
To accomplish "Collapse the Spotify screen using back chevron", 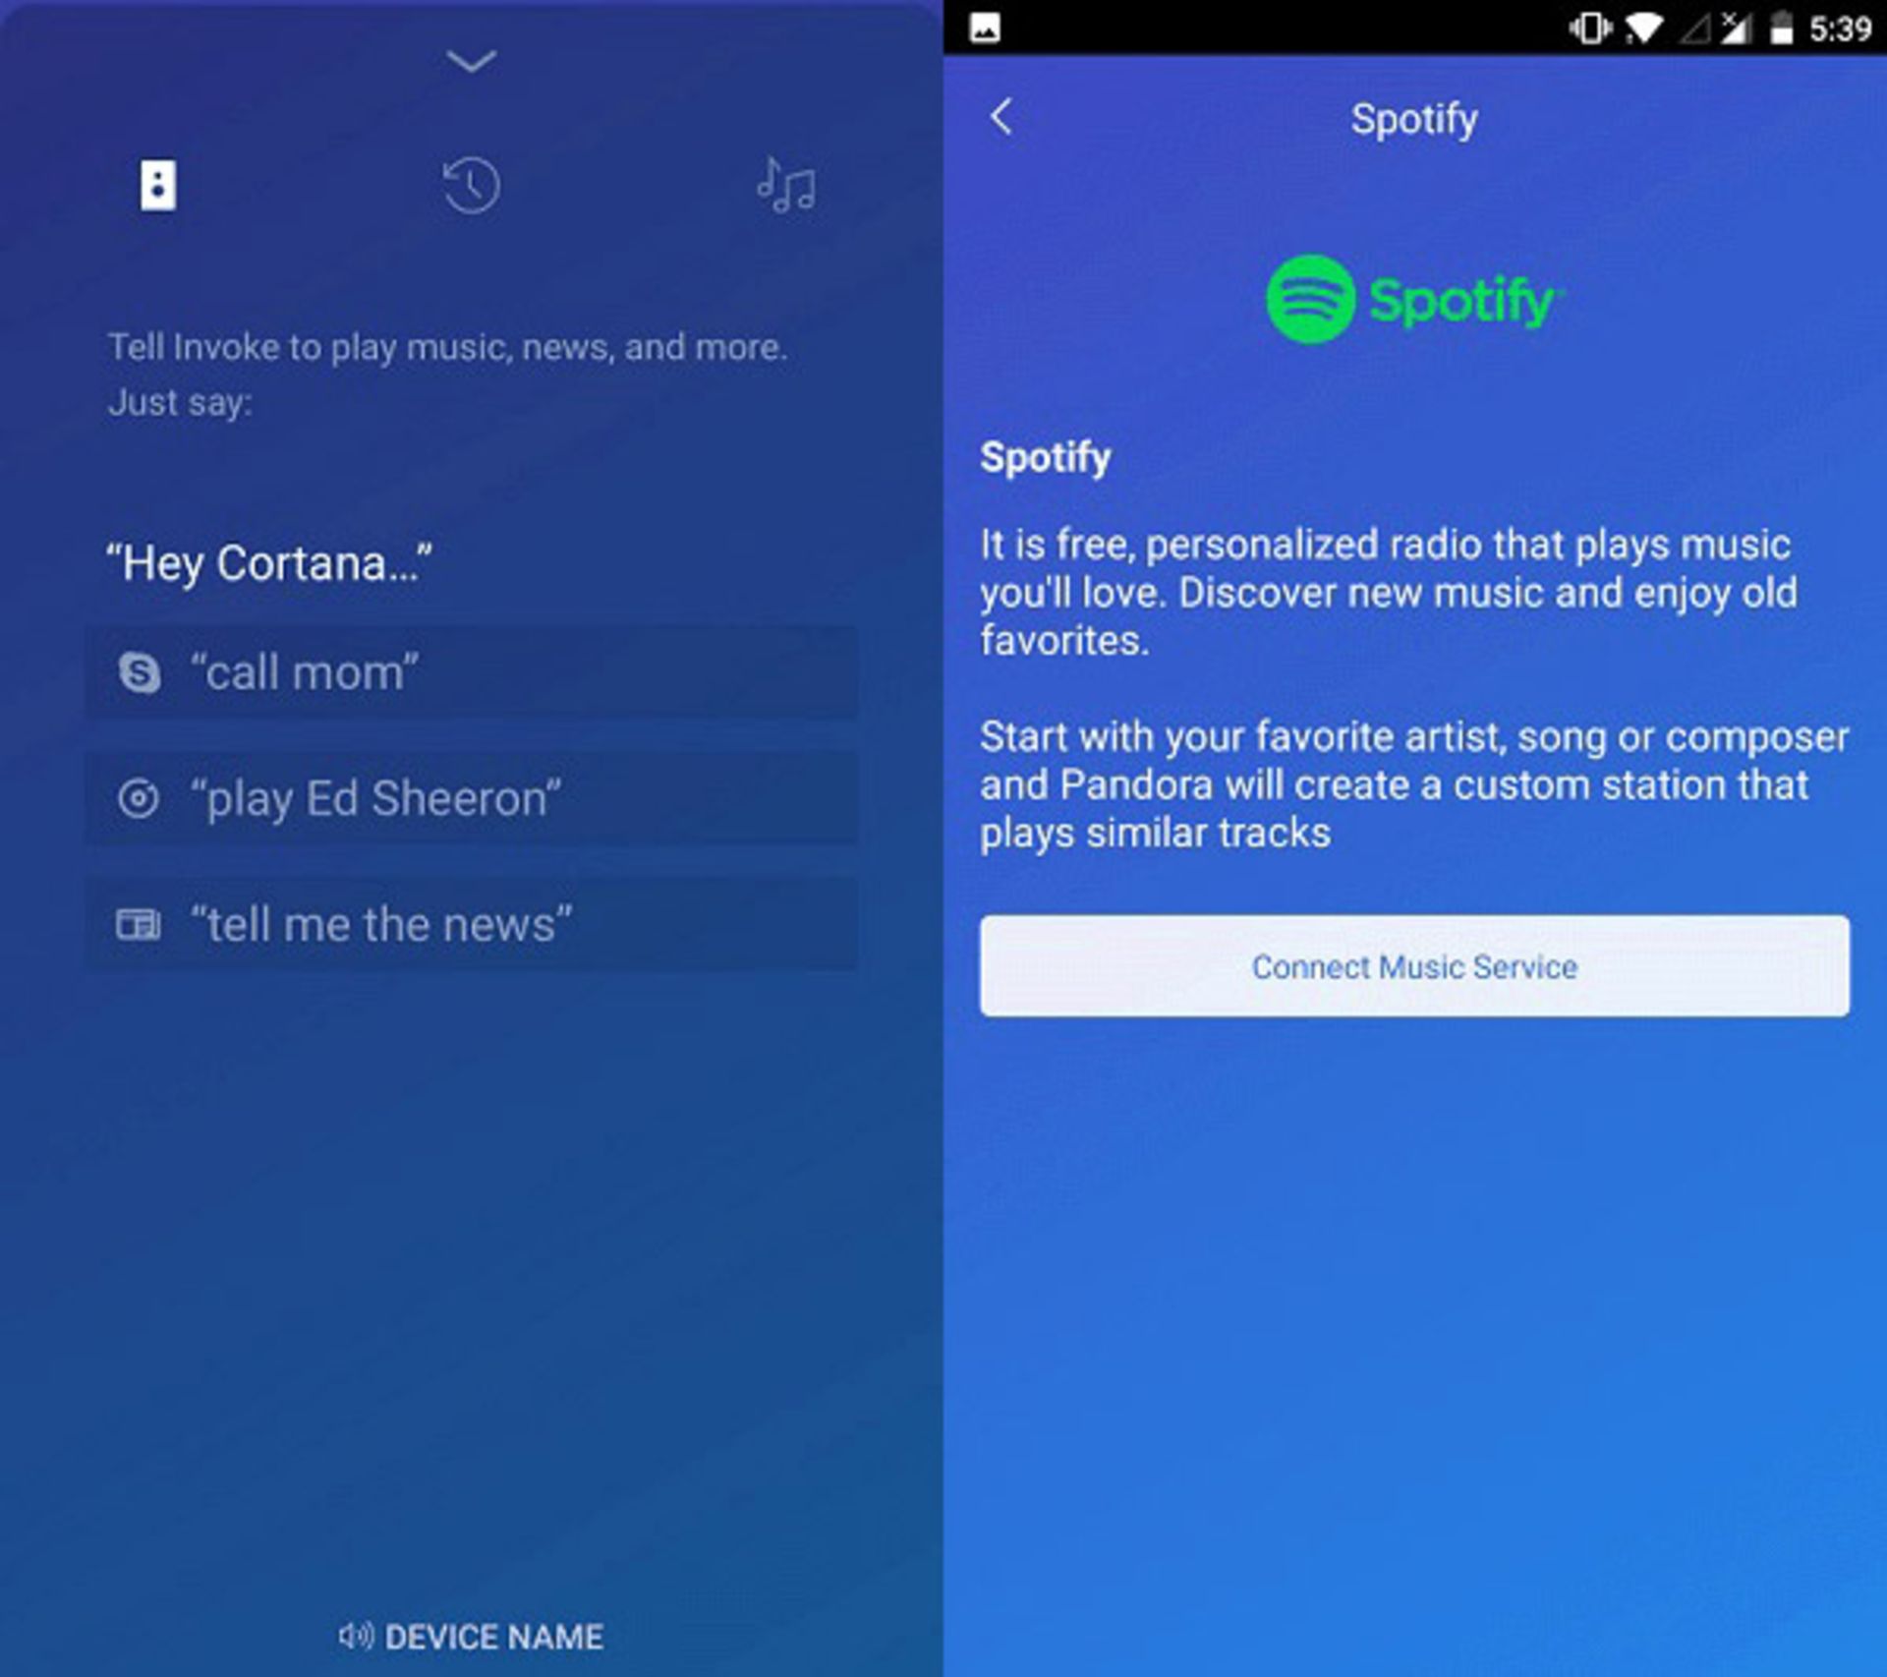I will (1001, 115).
